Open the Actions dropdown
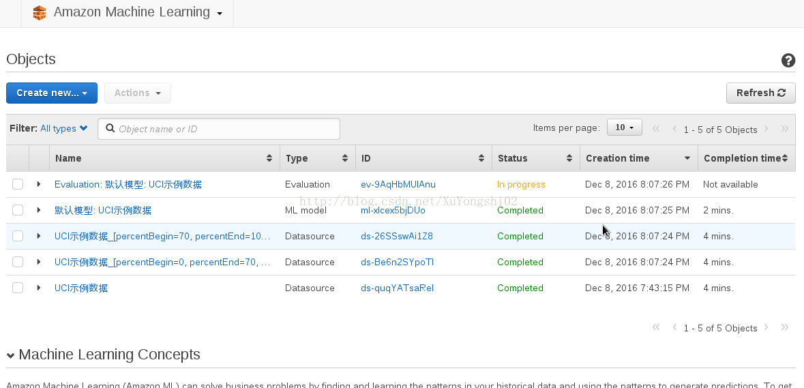The image size is (804, 388). pyautogui.click(x=138, y=93)
